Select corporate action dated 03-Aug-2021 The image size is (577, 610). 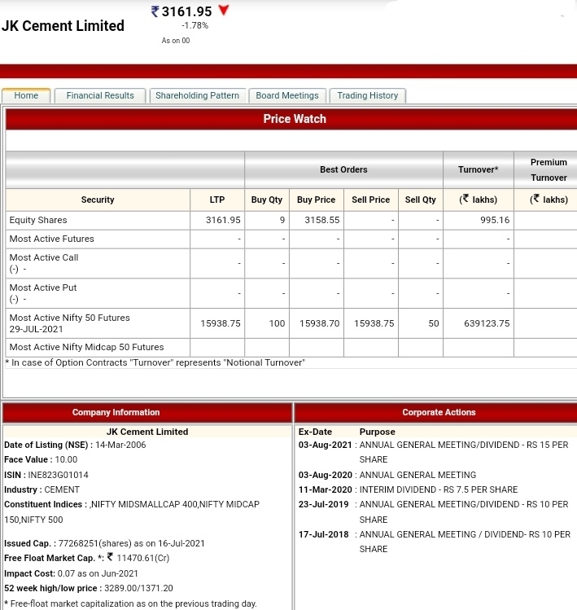325,445
